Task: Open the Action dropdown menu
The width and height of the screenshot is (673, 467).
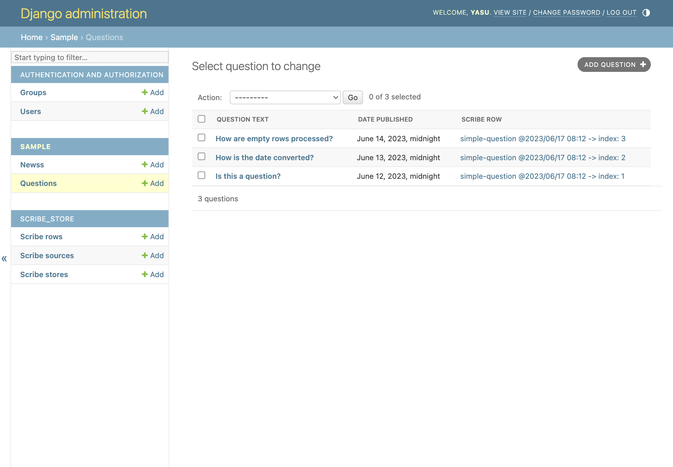Action: point(285,97)
